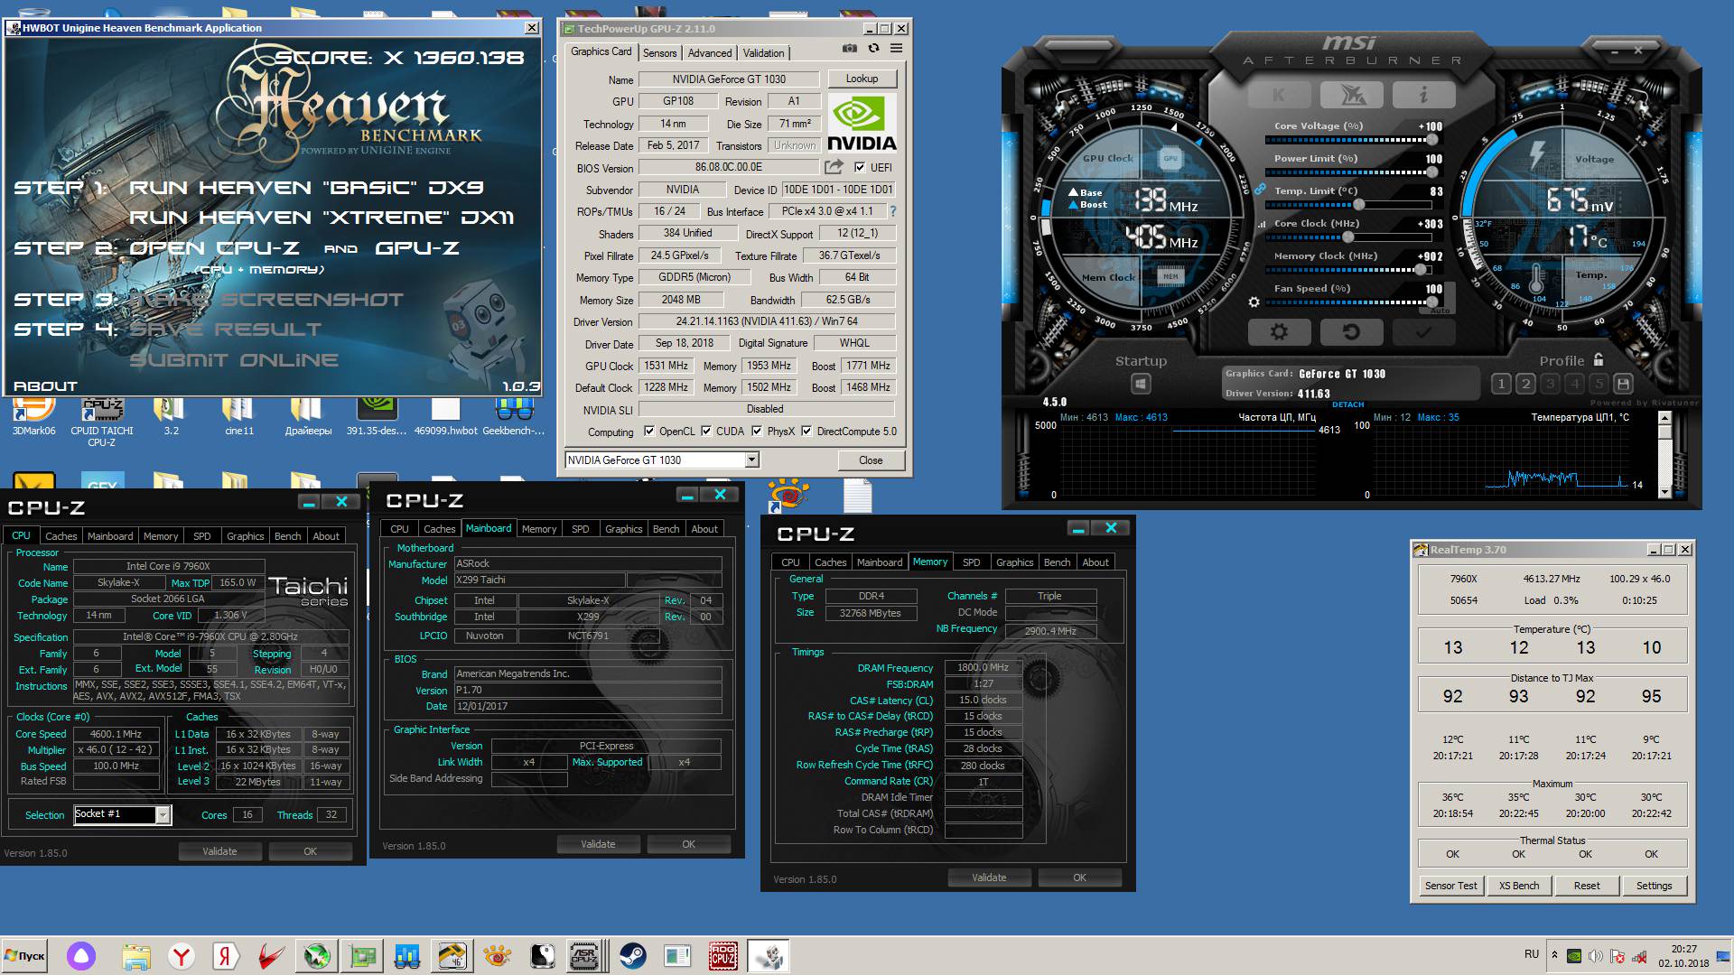Image resolution: width=1734 pixels, height=975 pixels.
Task: Click the Bus Interface question mark icon
Action: pyautogui.click(x=893, y=211)
